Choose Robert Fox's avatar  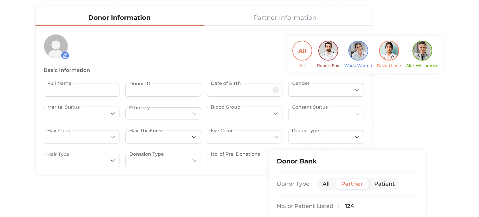click(328, 51)
